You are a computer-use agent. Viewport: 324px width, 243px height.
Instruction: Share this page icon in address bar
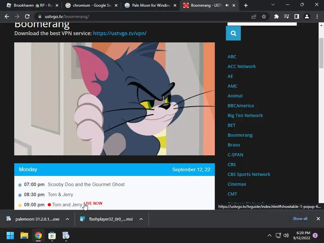click(x=254, y=16)
